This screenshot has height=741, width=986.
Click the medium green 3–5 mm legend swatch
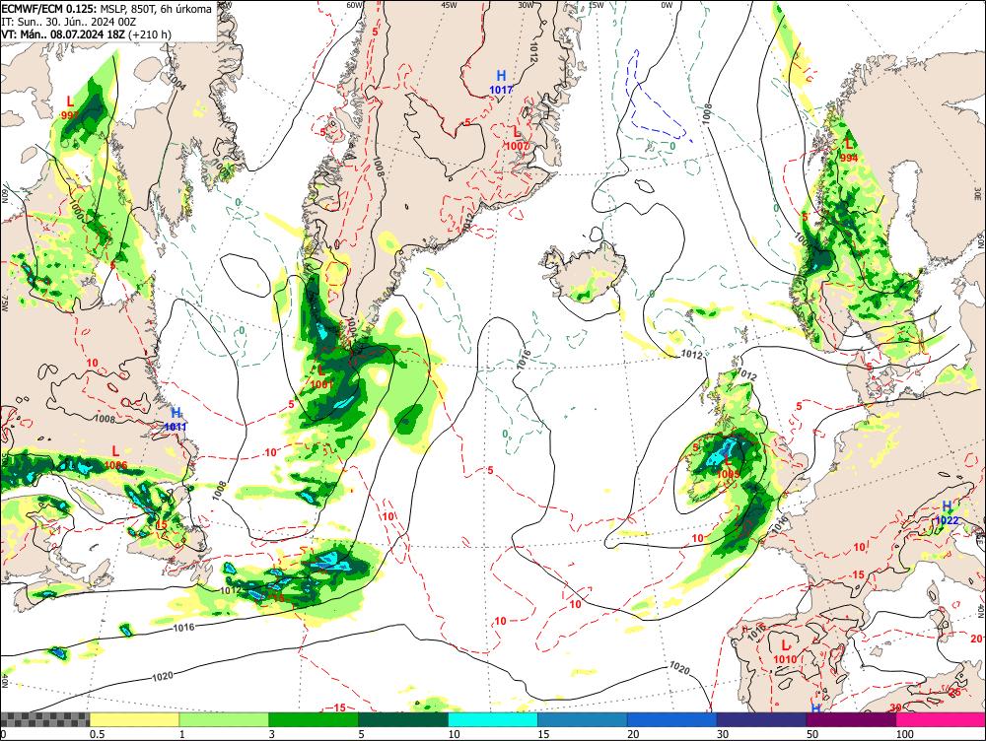(314, 719)
